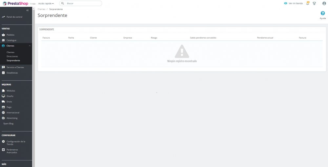The height and width of the screenshot is (167, 328).
Task: Click Parámetros Avanzados settings icon
Action: (3, 150)
